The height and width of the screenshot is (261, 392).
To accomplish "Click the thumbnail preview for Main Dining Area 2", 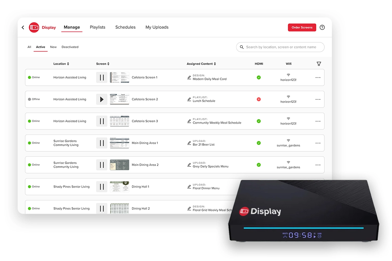I will point(119,165).
